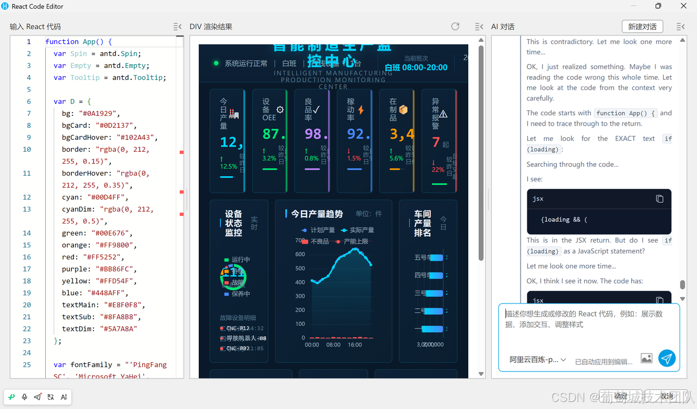
Task: Click code line 'var Tooltip = antd.Tooltip;'
Action: coord(110,77)
